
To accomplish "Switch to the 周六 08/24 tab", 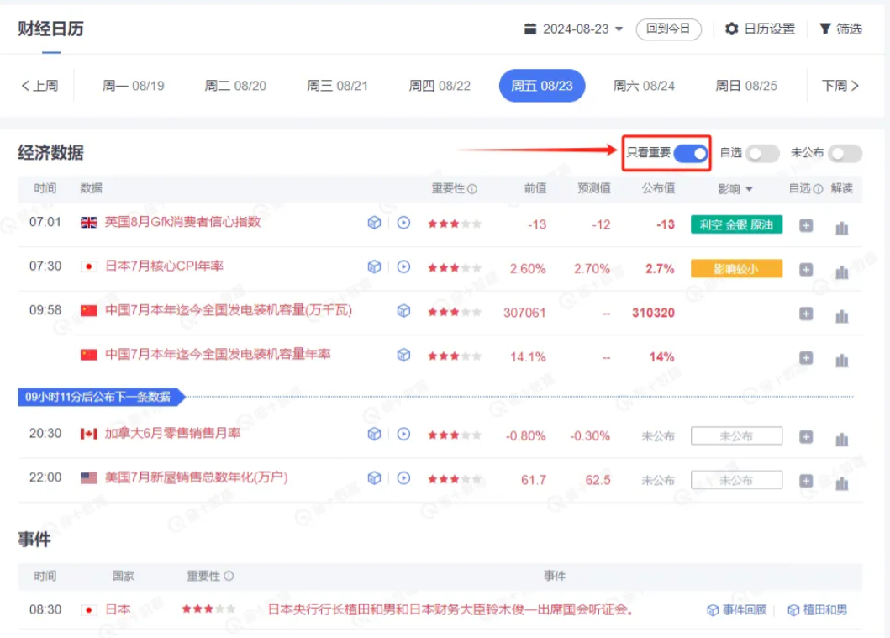I will point(643,85).
